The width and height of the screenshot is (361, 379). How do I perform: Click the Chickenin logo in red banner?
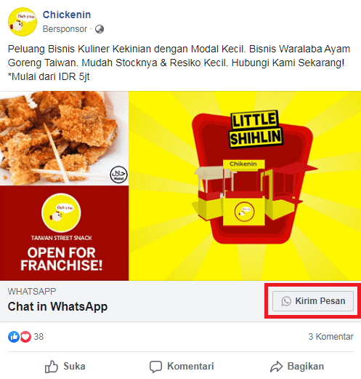[61, 212]
